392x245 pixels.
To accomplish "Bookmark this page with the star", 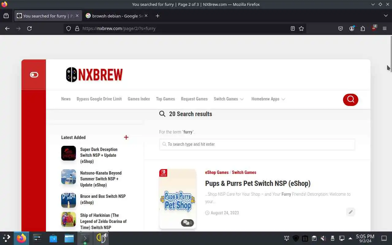I will [301, 28].
